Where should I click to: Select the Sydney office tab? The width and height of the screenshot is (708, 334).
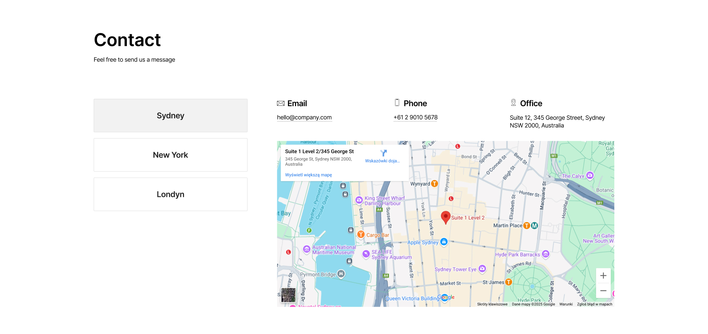[170, 115]
